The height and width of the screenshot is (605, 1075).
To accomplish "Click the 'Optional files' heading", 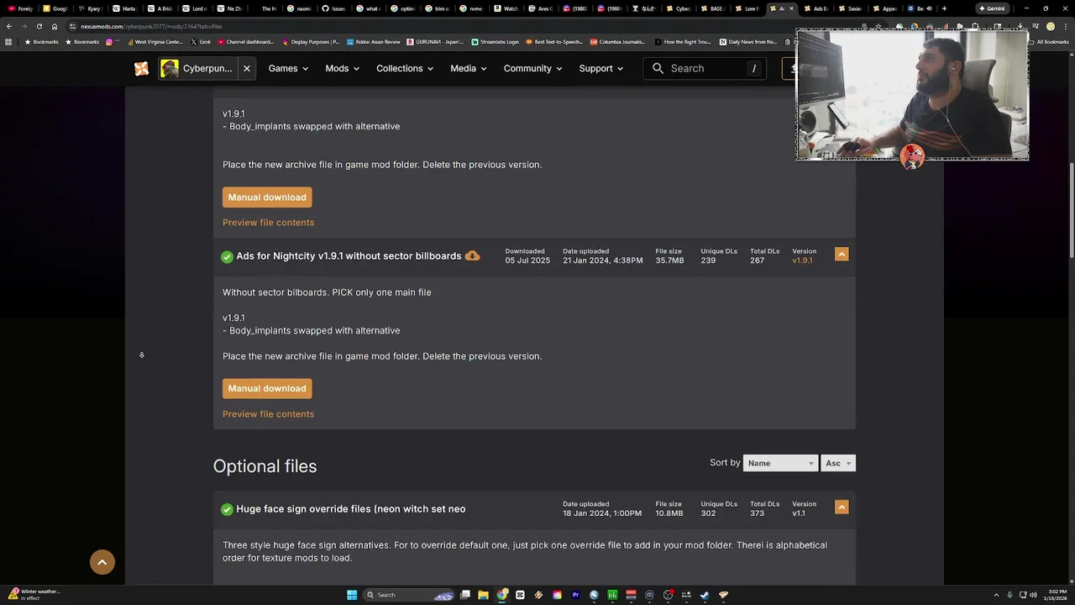I will coord(265,466).
